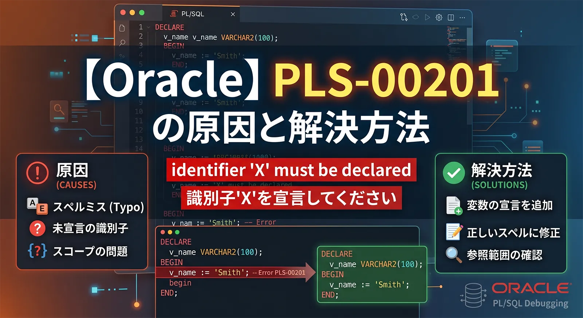Click the ORACLE logo text

(x=531, y=288)
